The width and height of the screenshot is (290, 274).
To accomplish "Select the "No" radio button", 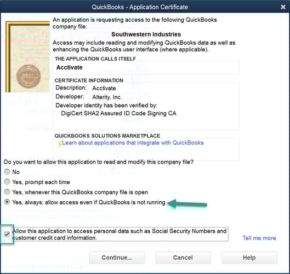I will (x=7, y=172).
